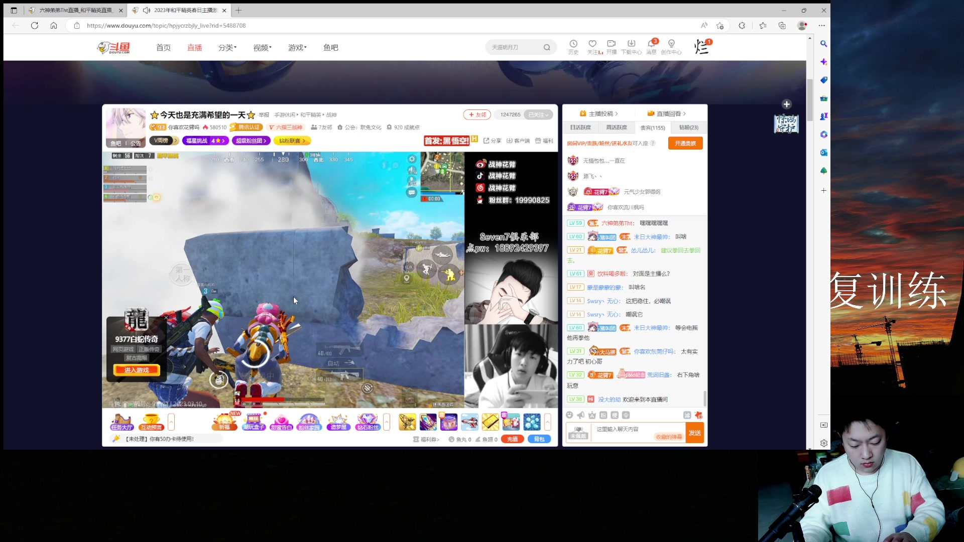This screenshot has width=964, height=542.
Task: Expand the gift list chevron arrow
Action: tap(548, 422)
